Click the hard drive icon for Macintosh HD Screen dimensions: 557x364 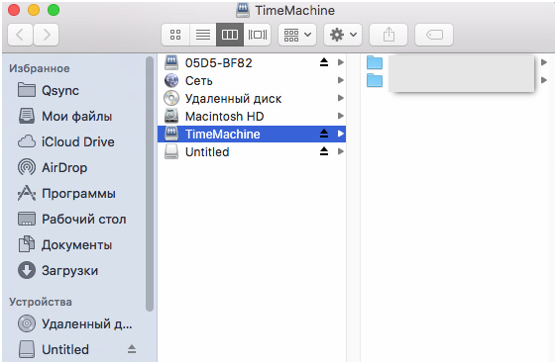click(171, 116)
